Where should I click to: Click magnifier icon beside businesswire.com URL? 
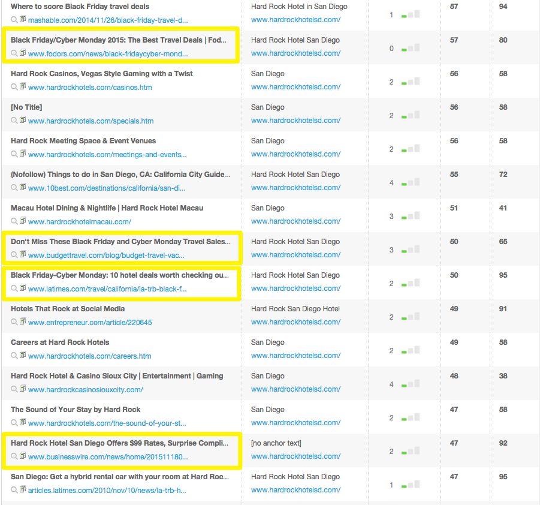click(x=14, y=456)
